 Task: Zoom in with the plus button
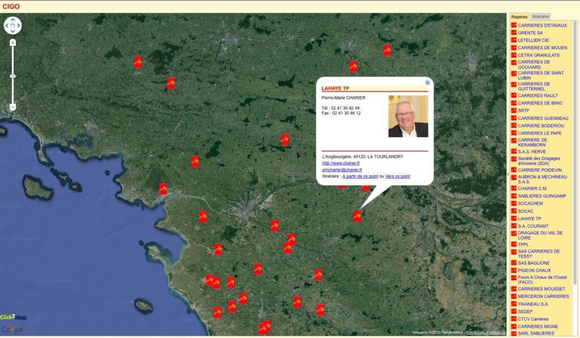(x=12, y=43)
